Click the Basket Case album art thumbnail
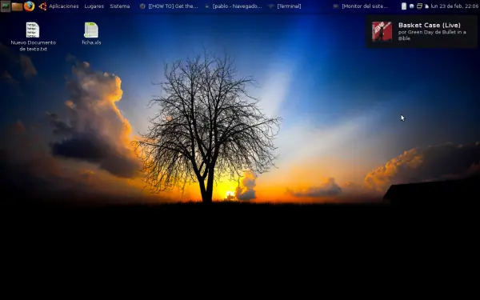This screenshot has width=480, height=300. coord(382,31)
